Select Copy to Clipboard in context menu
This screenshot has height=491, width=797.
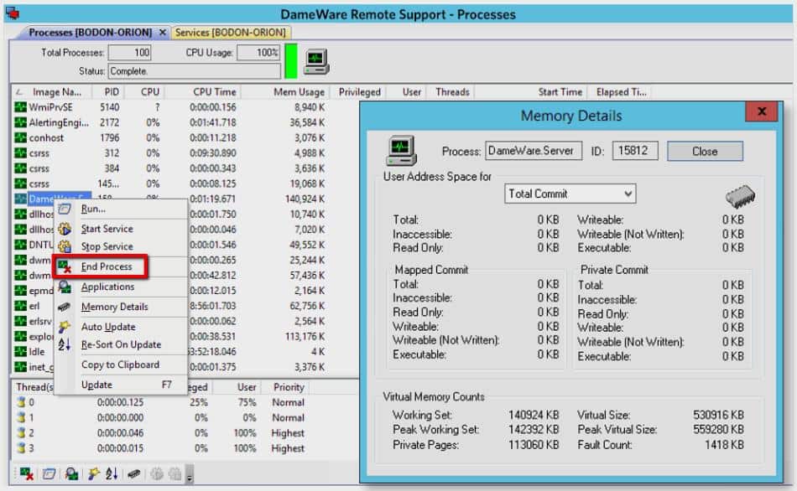coord(121,364)
